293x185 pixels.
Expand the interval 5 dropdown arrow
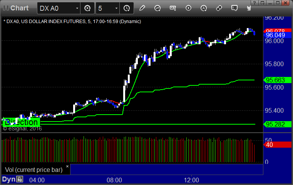(116, 8)
